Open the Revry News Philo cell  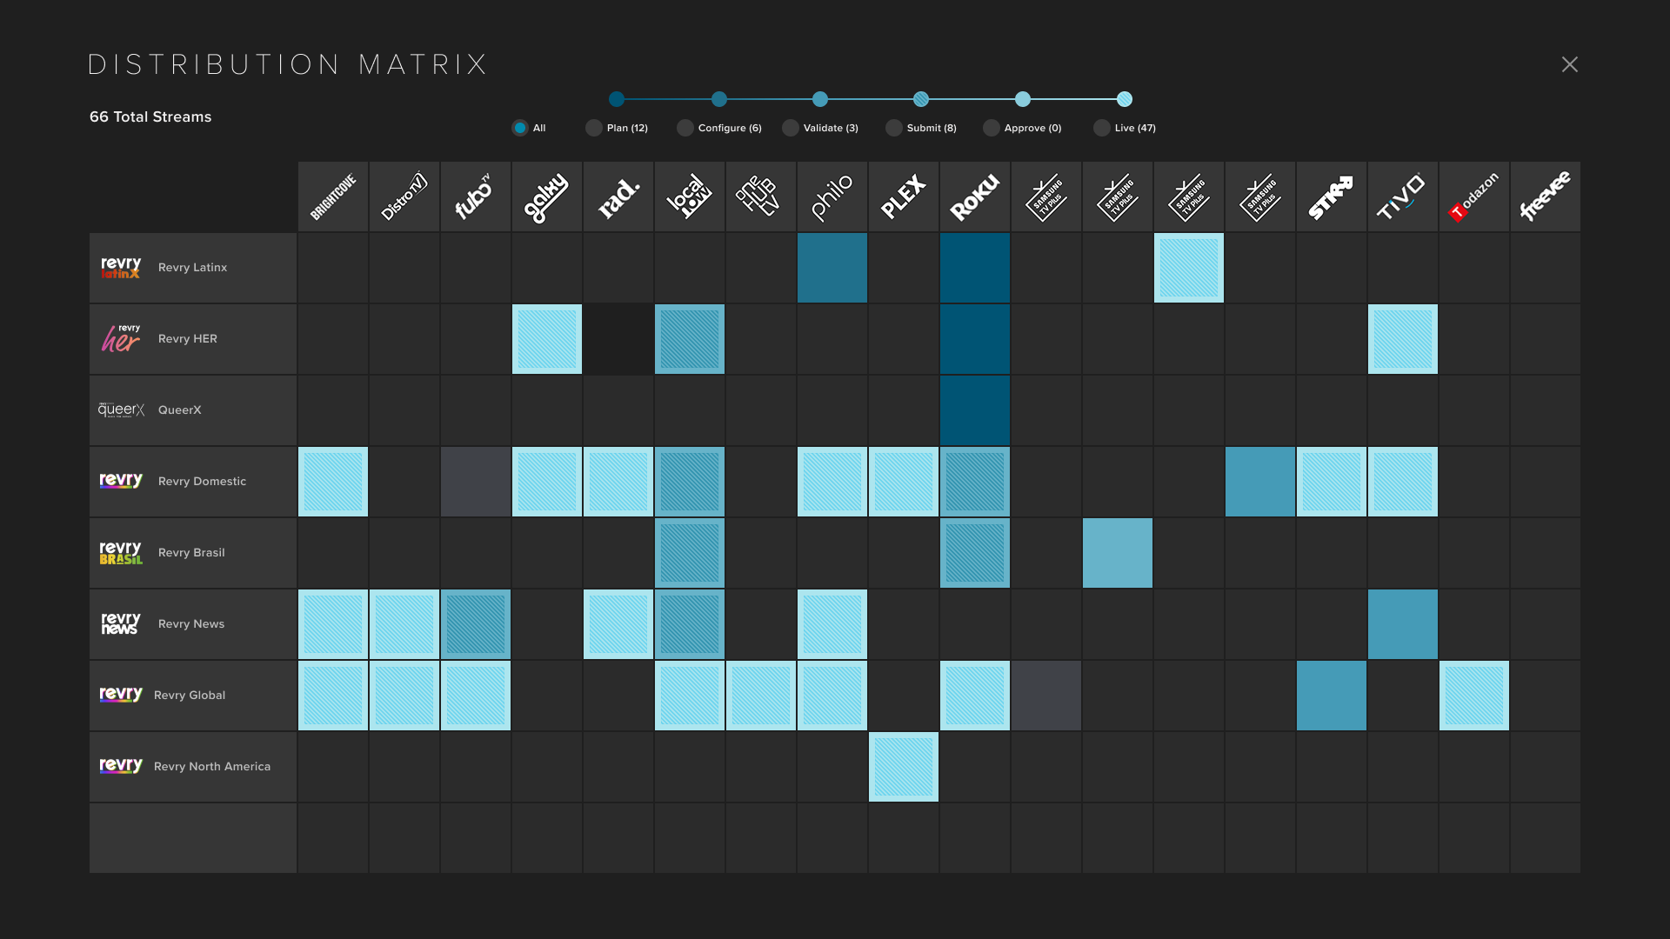[x=832, y=624]
